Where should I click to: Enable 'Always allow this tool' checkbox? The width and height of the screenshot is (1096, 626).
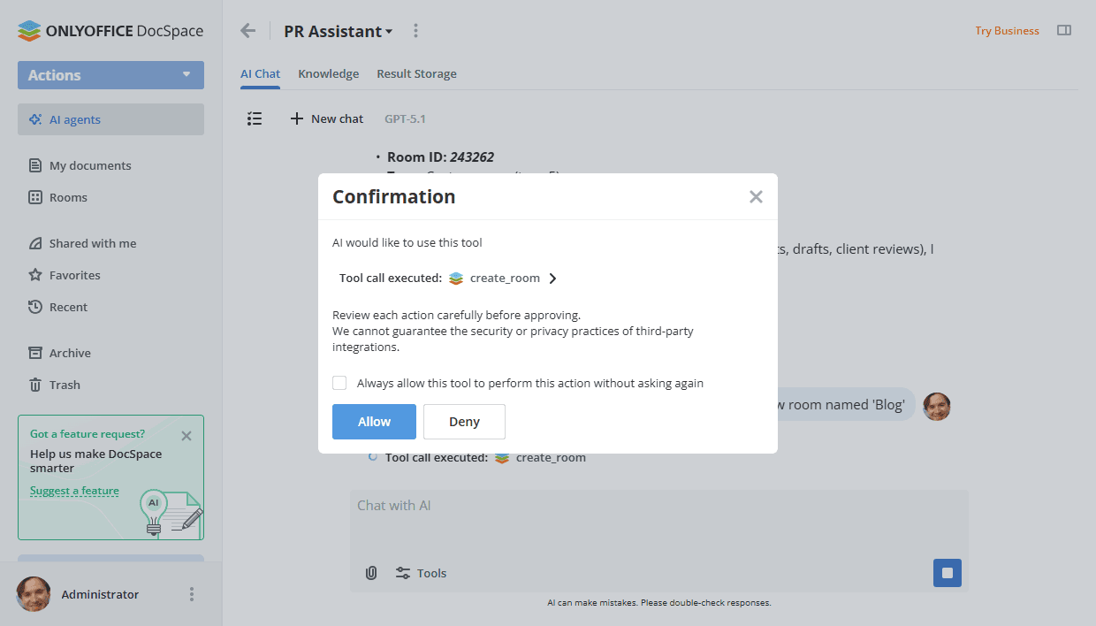[x=339, y=383]
